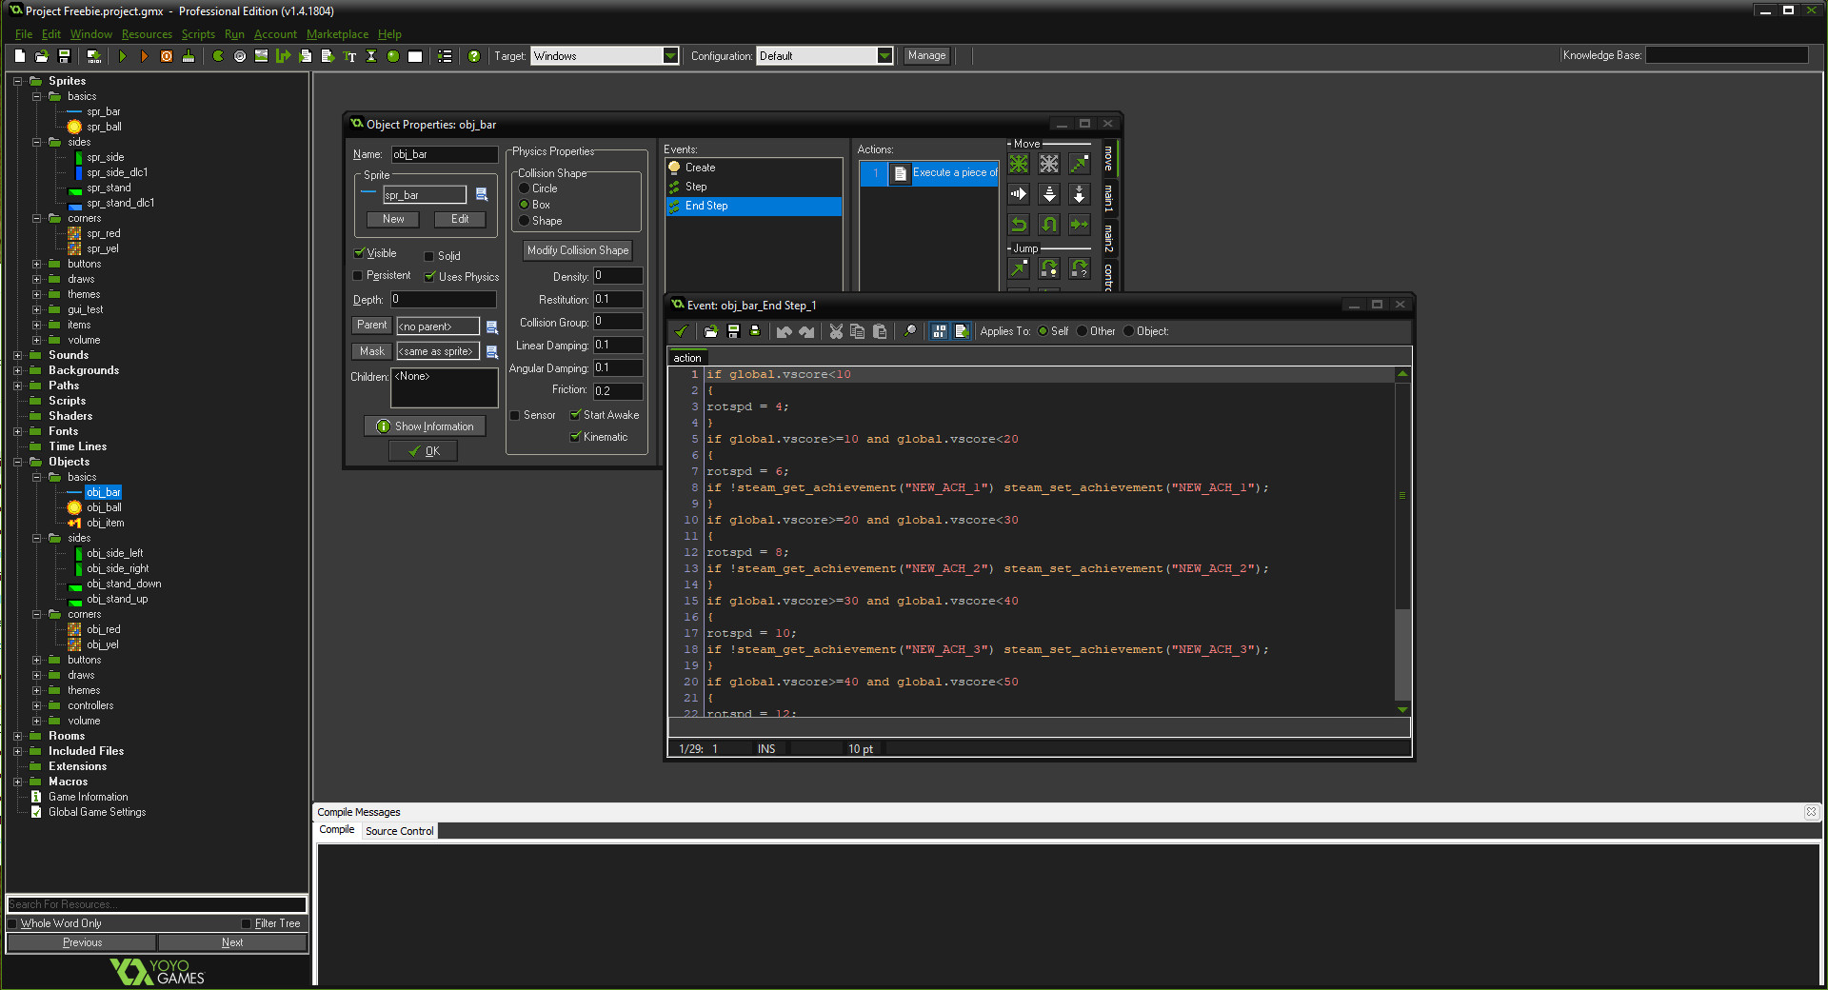The image size is (1828, 990).
Task: Create a new font with the TT icon
Action: coord(350,56)
